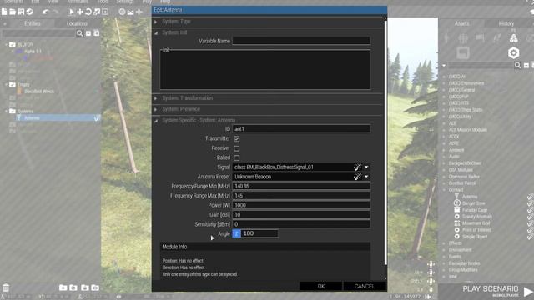Click the envelope intel toolbar icon

pos(131,12)
